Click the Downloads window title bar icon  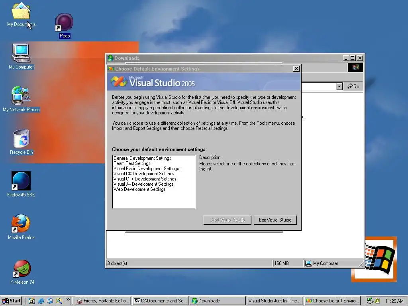[110, 58]
